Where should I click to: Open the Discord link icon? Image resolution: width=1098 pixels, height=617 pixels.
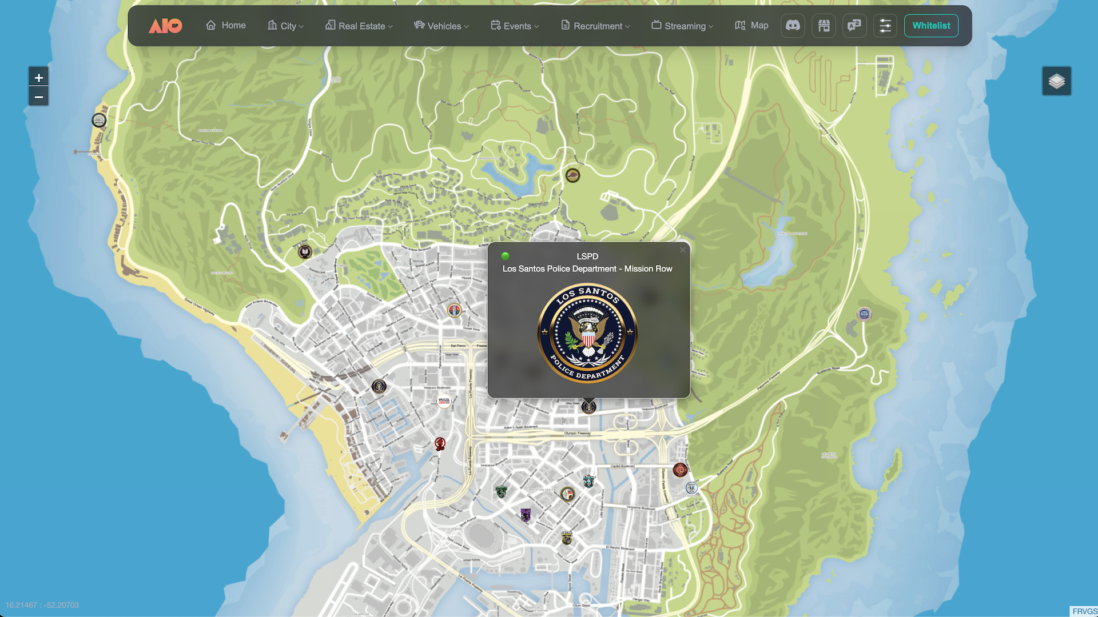pos(793,26)
